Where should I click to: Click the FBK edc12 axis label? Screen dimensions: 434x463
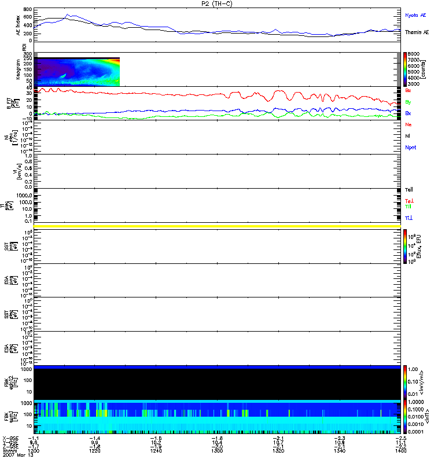coord(11,382)
